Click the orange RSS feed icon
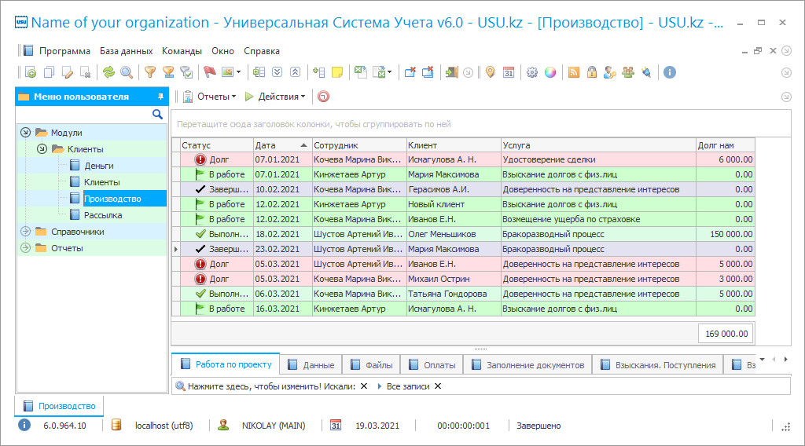Viewport: 805px width, 446px height. pyautogui.click(x=573, y=72)
